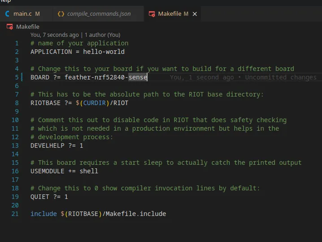
Task: Click the Makefile icon in the tab
Action: point(152,14)
